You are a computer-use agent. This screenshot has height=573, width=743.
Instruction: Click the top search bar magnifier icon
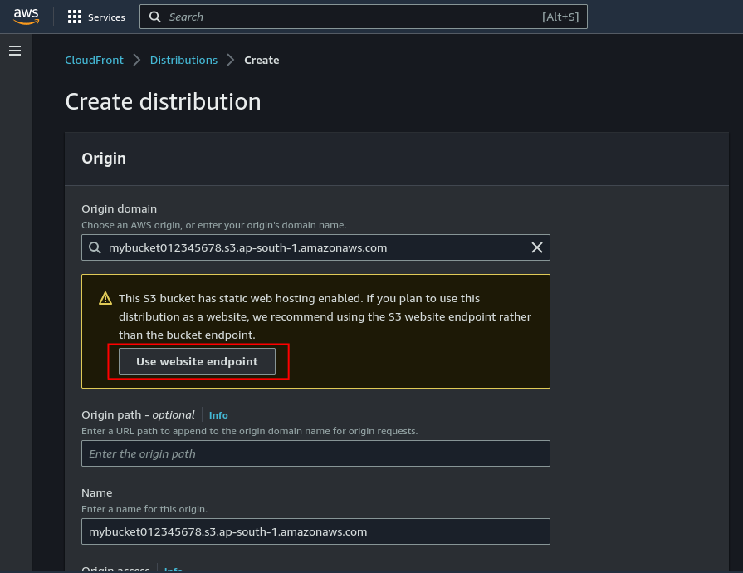point(154,17)
